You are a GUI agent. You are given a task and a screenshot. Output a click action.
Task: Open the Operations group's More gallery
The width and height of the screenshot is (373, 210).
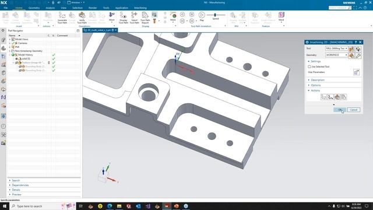111,17
